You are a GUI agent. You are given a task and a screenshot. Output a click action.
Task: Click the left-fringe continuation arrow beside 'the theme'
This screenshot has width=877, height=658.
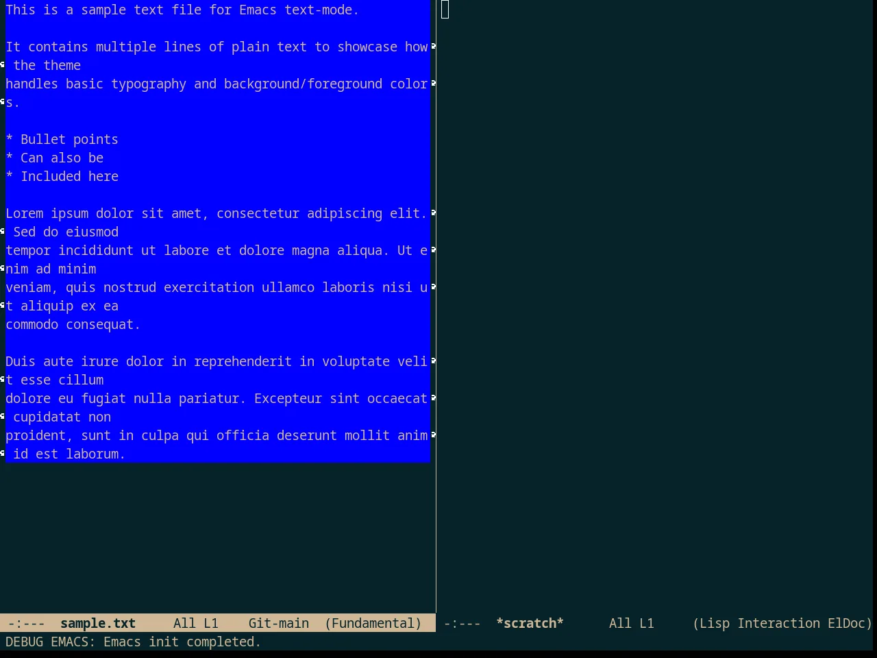[x=3, y=64]
